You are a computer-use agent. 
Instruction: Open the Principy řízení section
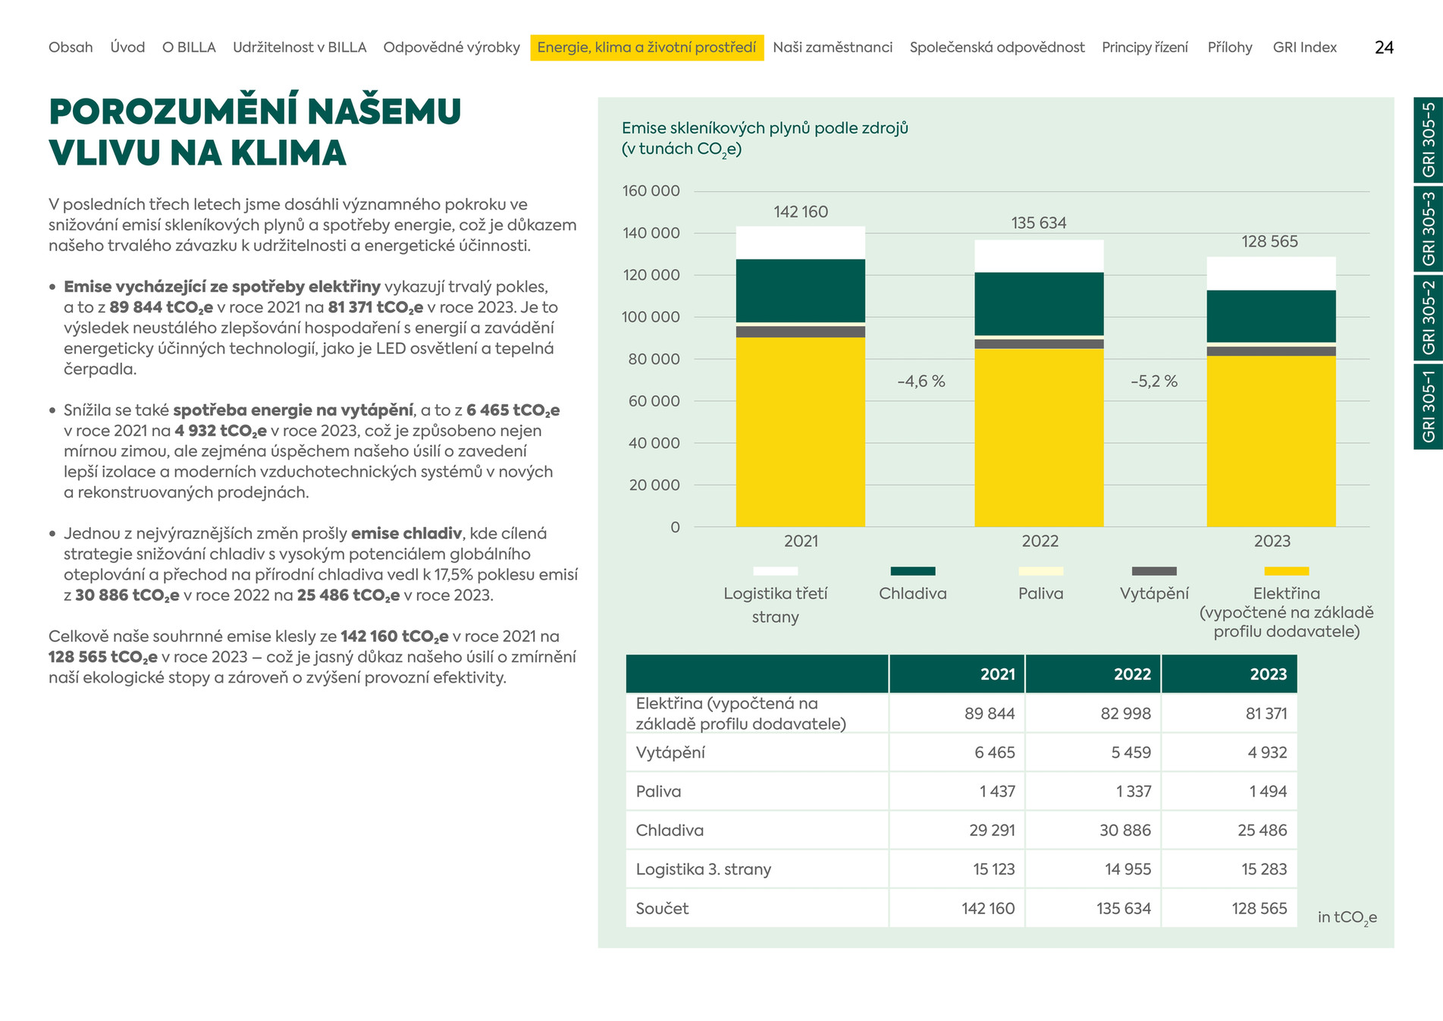(x=1145, y=47)
